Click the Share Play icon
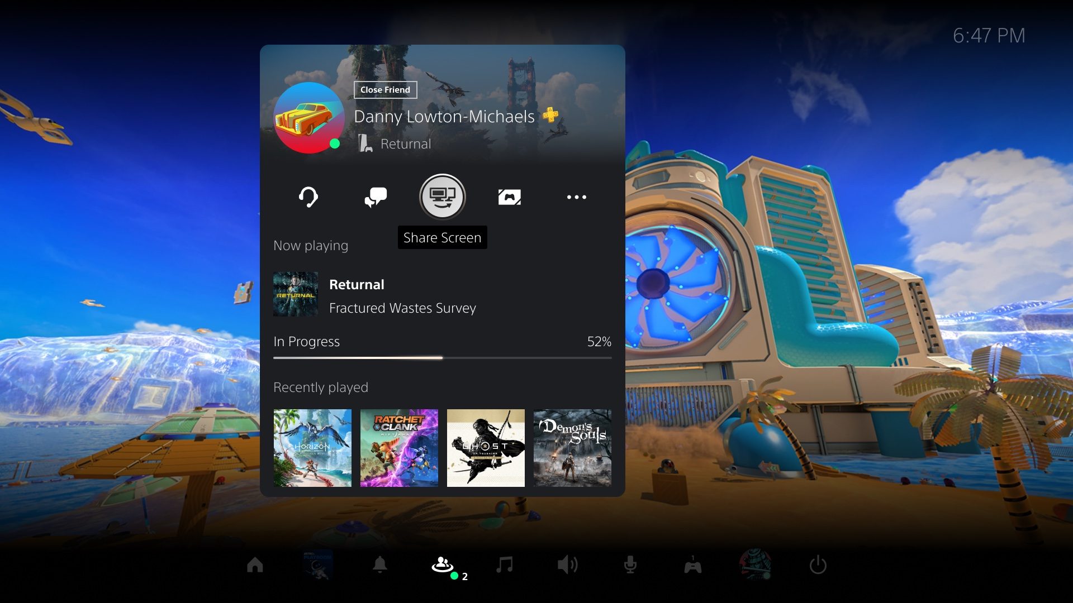Image resolution: width=1073 pixels, height=603 pixels. [x=509, y=196]
